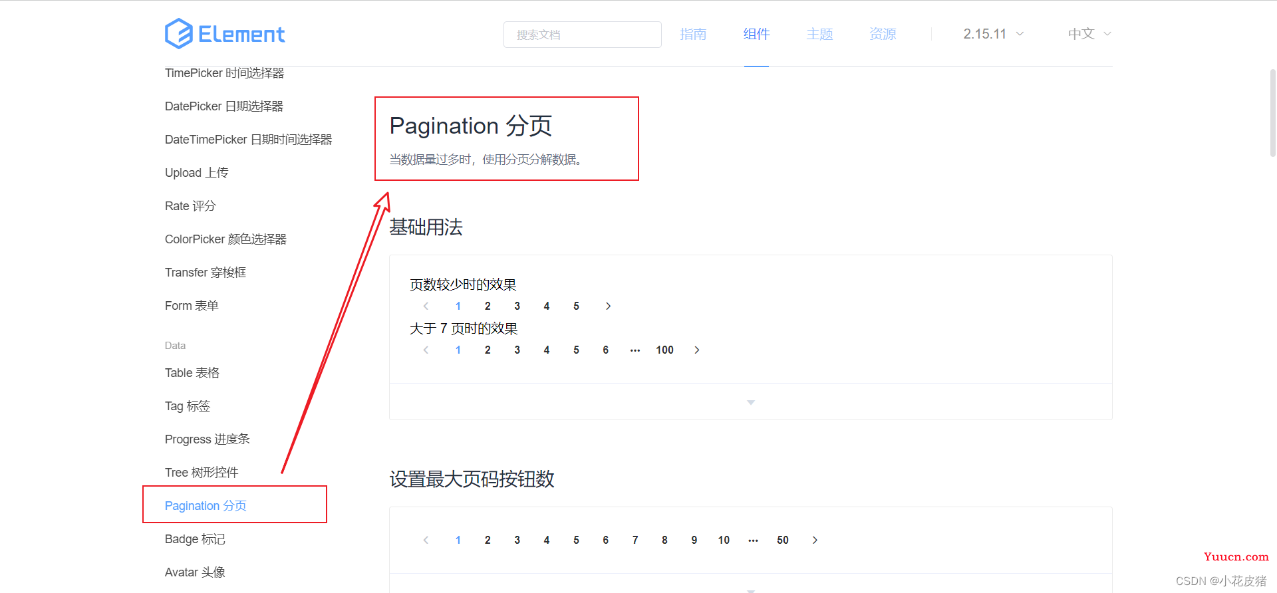Click next-page arrow in 页数较少时的效果 pager
The width and height of the screenshot is (1277, 593).
click(608, 306)
